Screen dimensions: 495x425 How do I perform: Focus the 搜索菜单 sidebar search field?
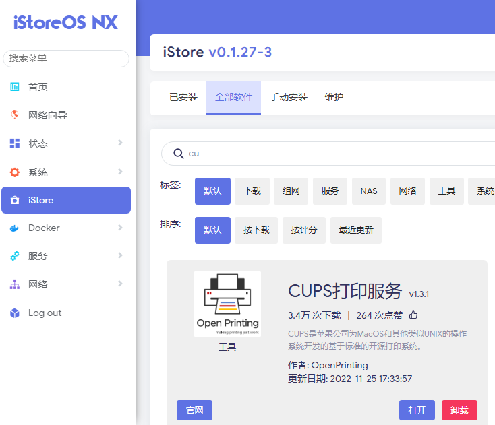[x=66, y=59]
